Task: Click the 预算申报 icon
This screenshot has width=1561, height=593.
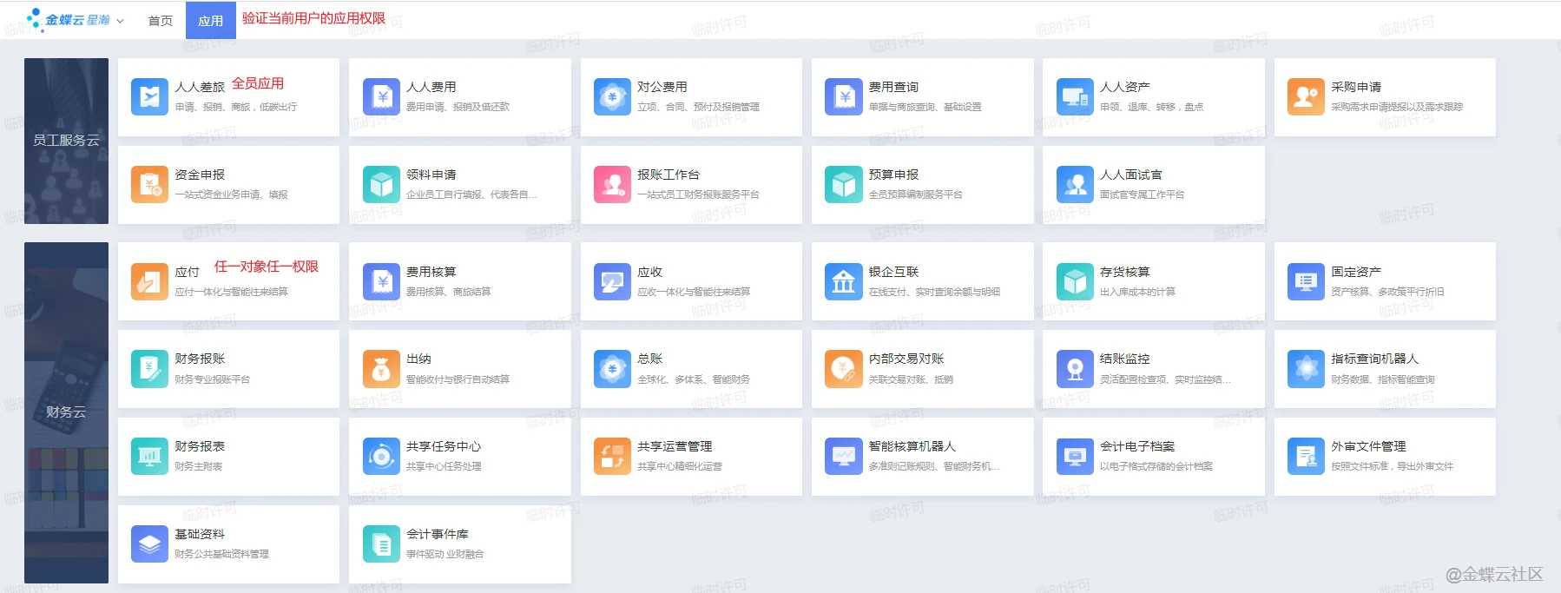Action: [x=844, y=184]
